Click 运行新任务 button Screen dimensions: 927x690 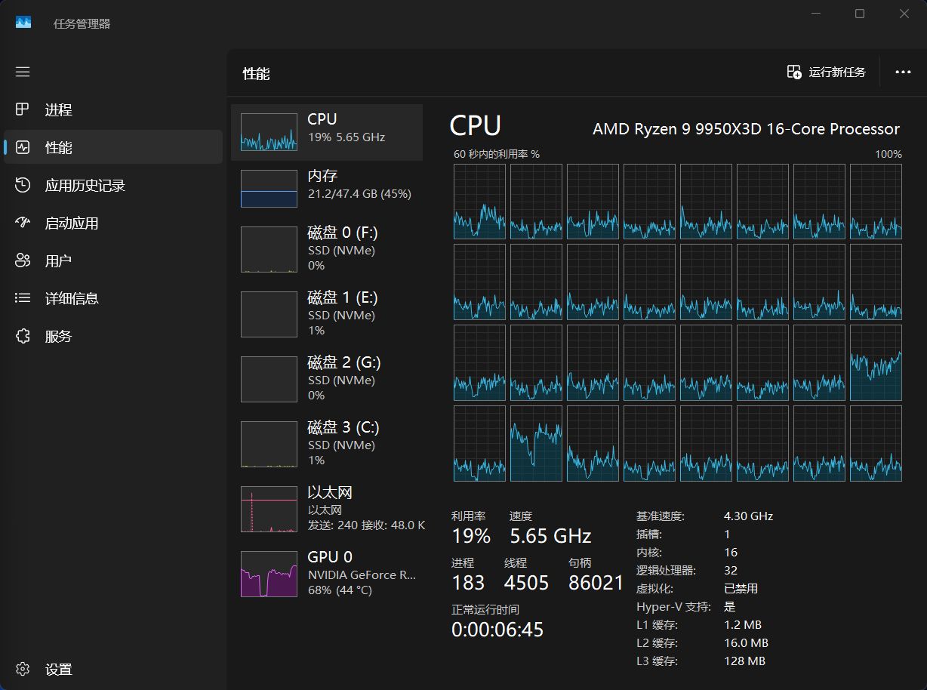point(827,72)
